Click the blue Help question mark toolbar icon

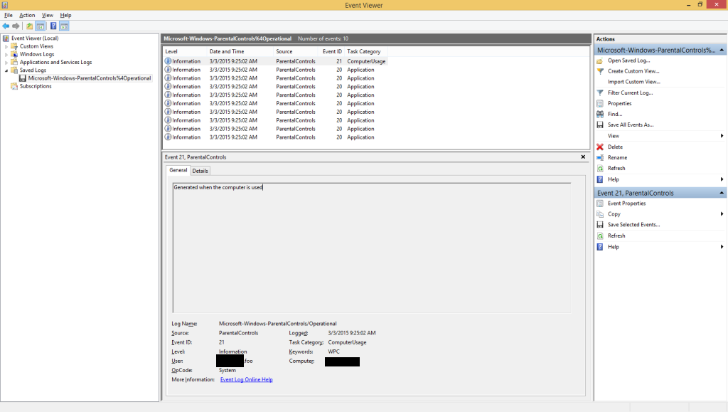(x=53, y=26)
